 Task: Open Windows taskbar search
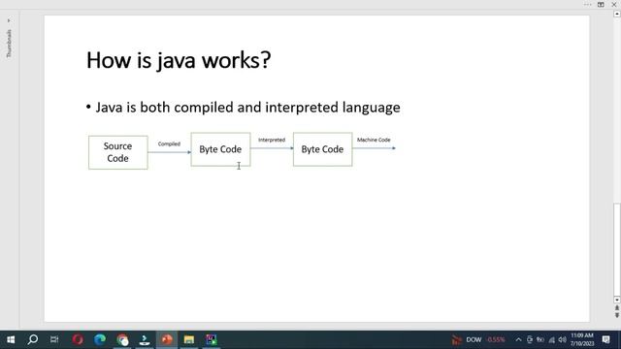click(33, 339)
